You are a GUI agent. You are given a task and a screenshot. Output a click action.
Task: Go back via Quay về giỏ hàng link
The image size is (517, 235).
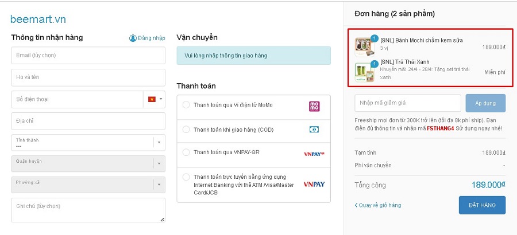click(378, 205)
